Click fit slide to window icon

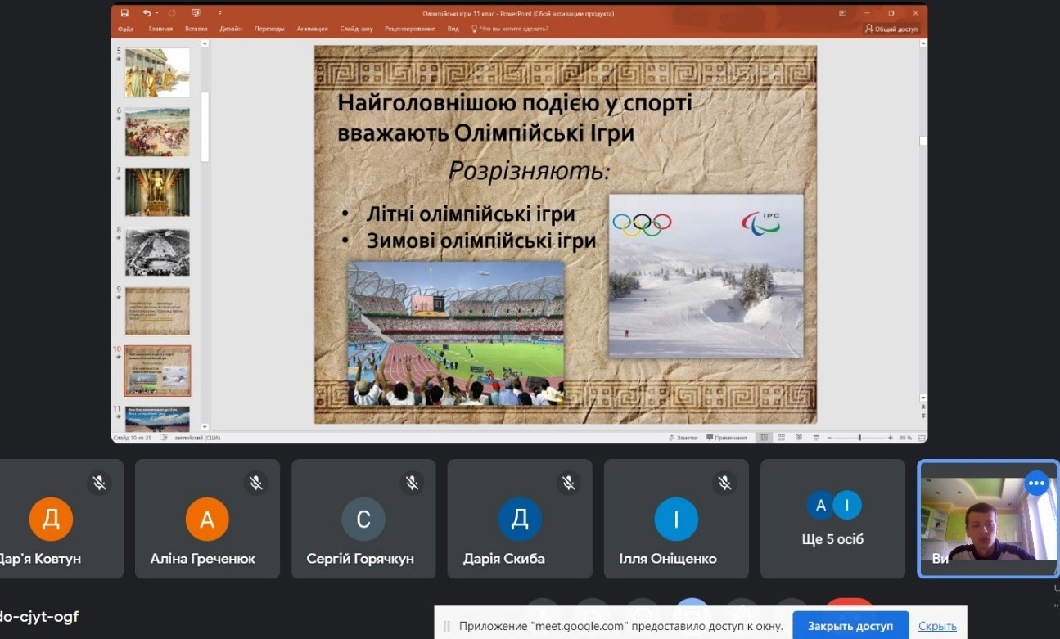tap(921, 438)
